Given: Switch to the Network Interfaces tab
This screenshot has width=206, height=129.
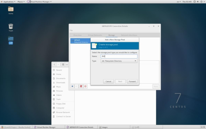Looking at the screenshot, I should click(129, 35).
